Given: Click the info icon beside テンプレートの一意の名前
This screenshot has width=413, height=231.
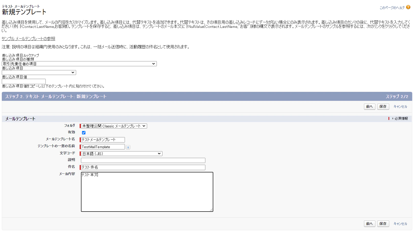Looking at the screenshot, I should point(128,147).
